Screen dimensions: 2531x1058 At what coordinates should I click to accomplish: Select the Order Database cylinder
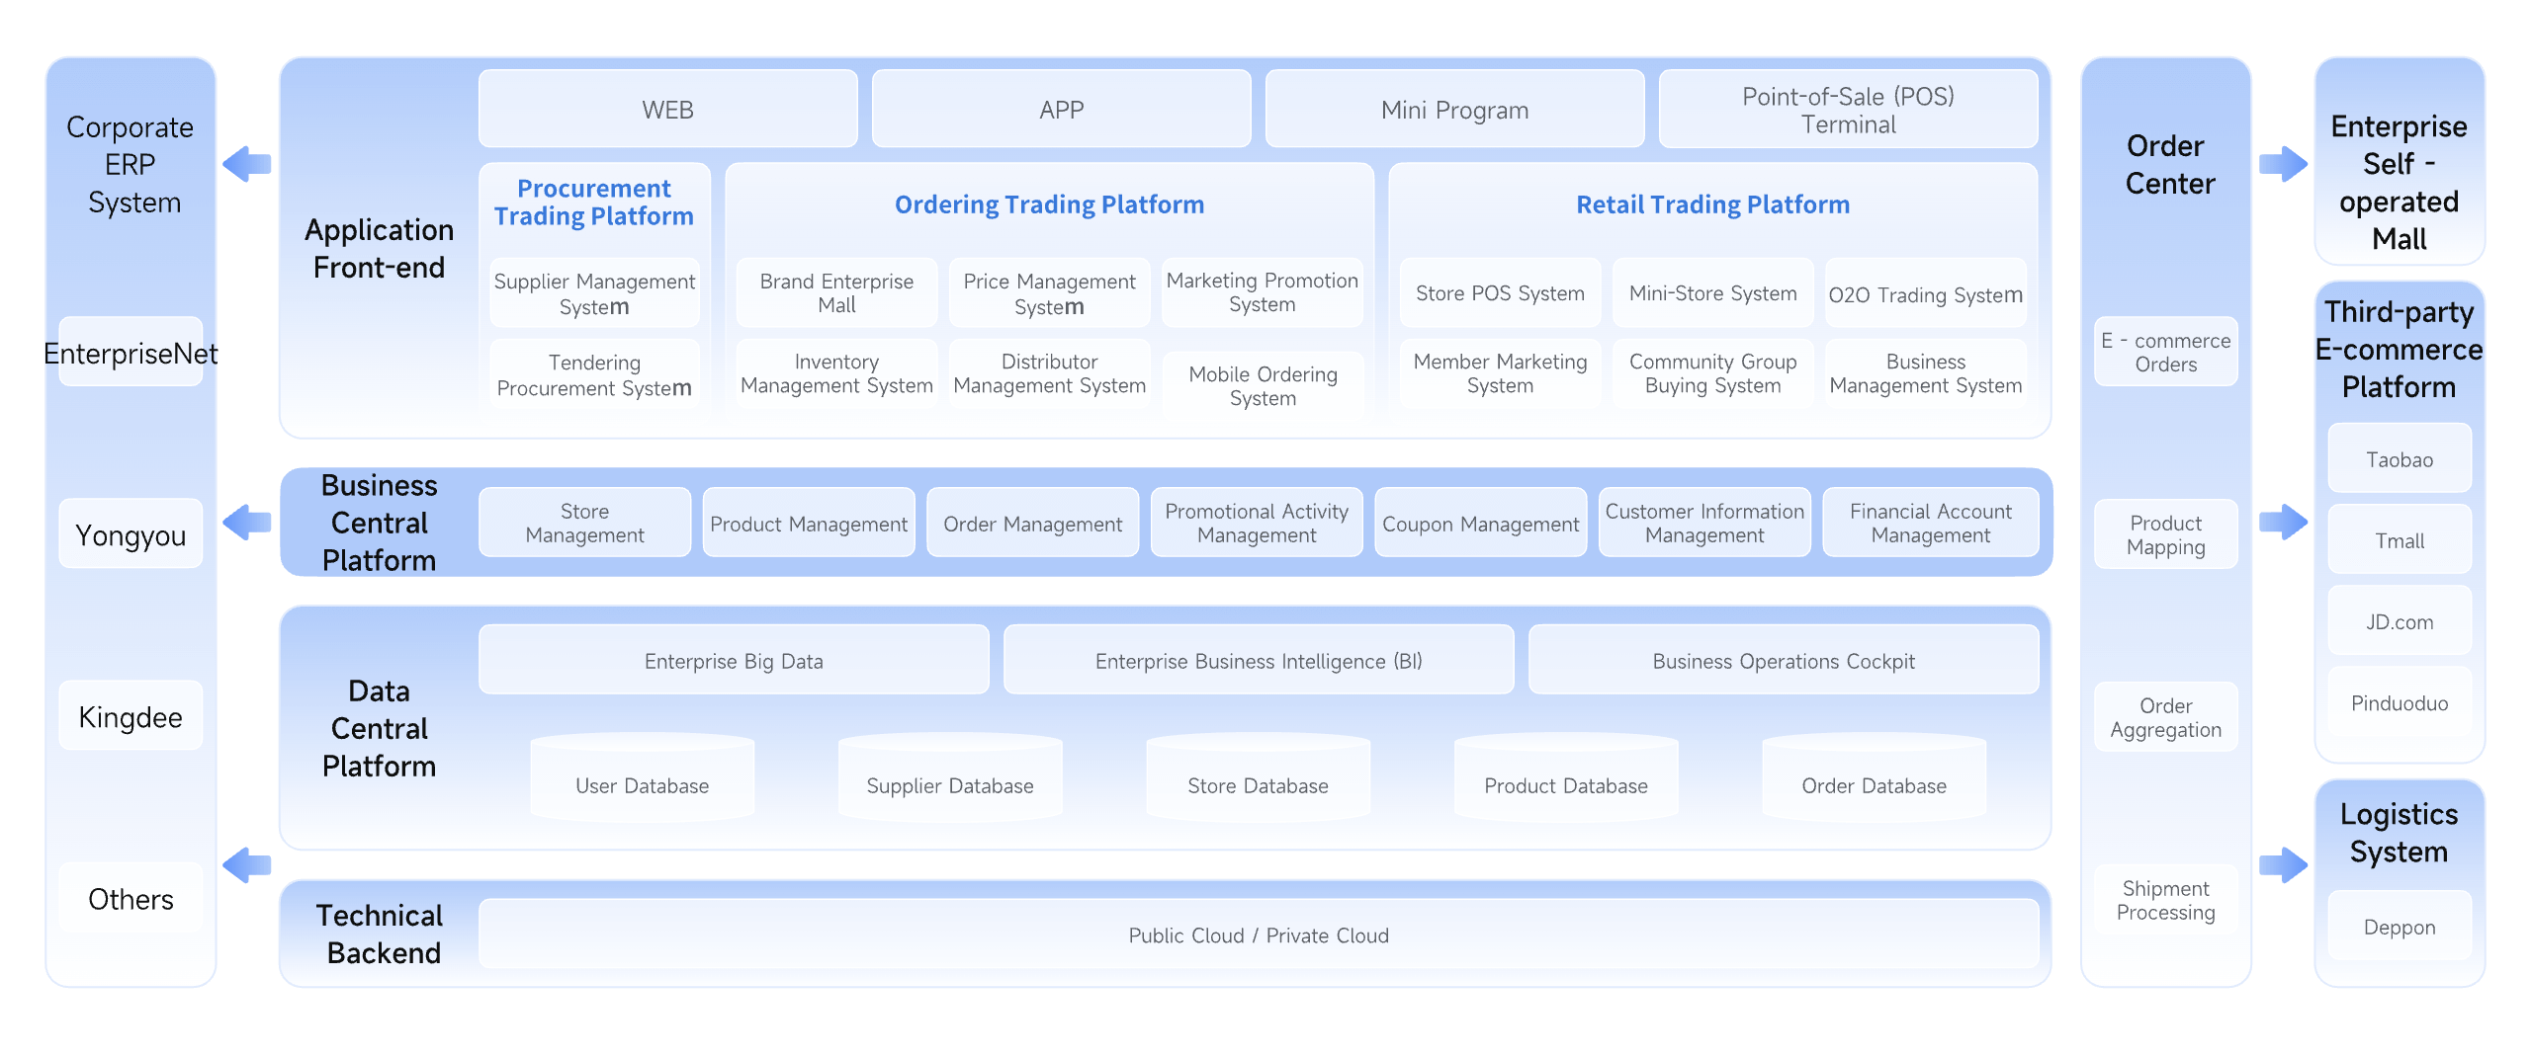1874,778
